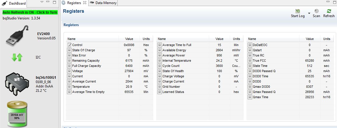Viewport: 337px width, 128px height.
Task: Select True FCC value 65280
Action: pos(310,61)
